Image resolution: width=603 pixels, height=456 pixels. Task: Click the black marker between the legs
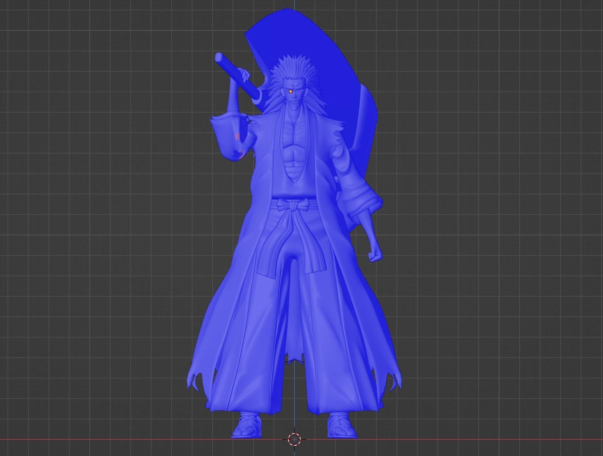[294, 361]
